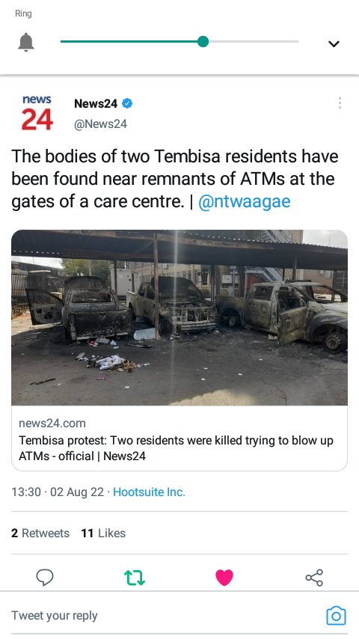Viewport: 359px width, 639px height.
Task: Click the blue verified badge
Action: 127,103
